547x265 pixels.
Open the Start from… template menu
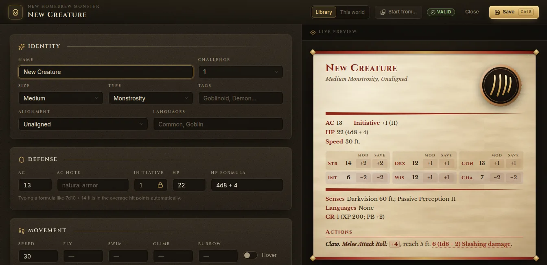398,12
